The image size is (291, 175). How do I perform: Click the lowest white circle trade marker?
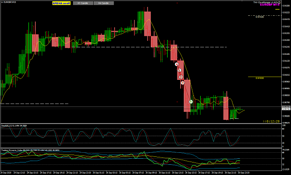click(x=191, y=102)
